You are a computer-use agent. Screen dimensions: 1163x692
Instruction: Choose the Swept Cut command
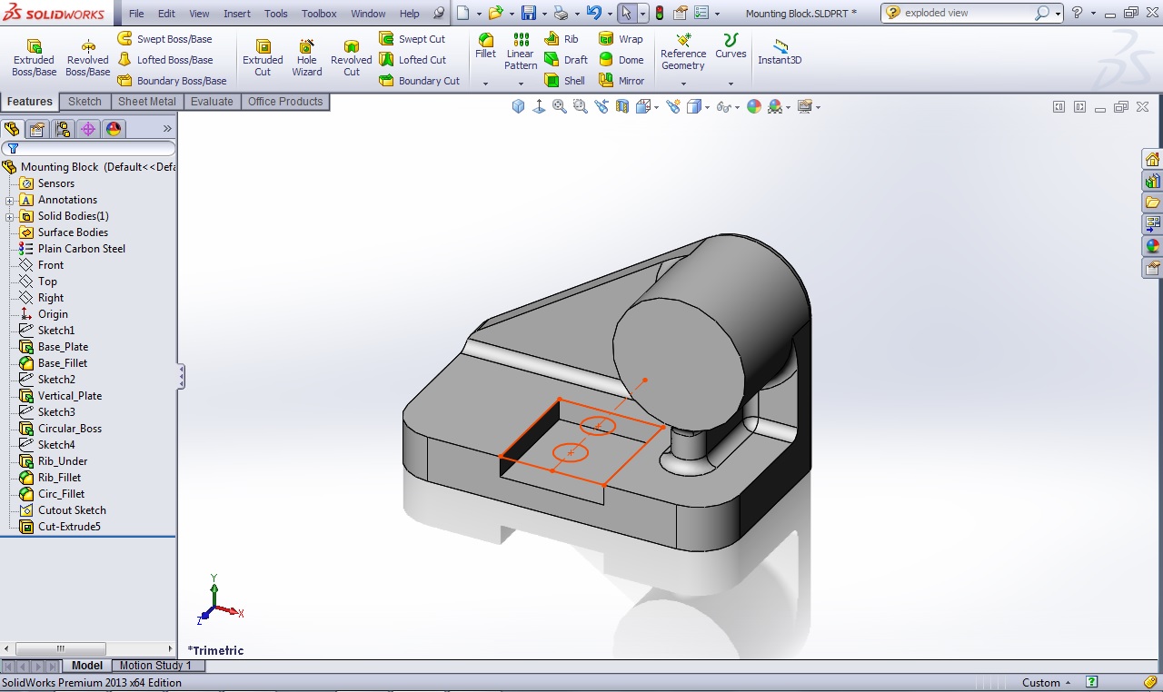[x=413, y=39]
